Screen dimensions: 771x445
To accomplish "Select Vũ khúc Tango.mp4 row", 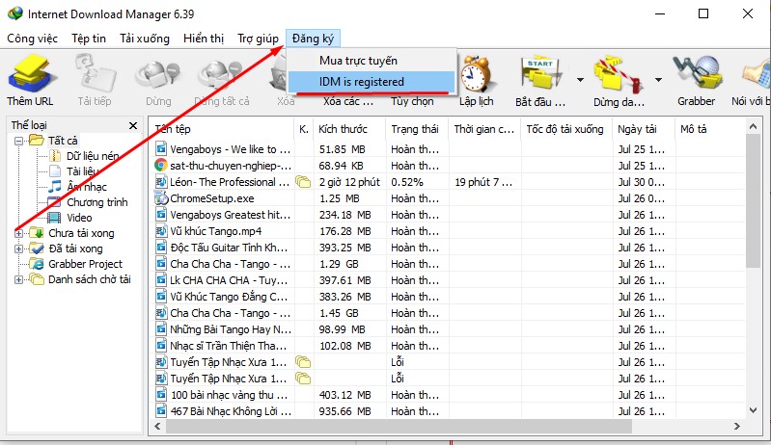I will point(448,231).
